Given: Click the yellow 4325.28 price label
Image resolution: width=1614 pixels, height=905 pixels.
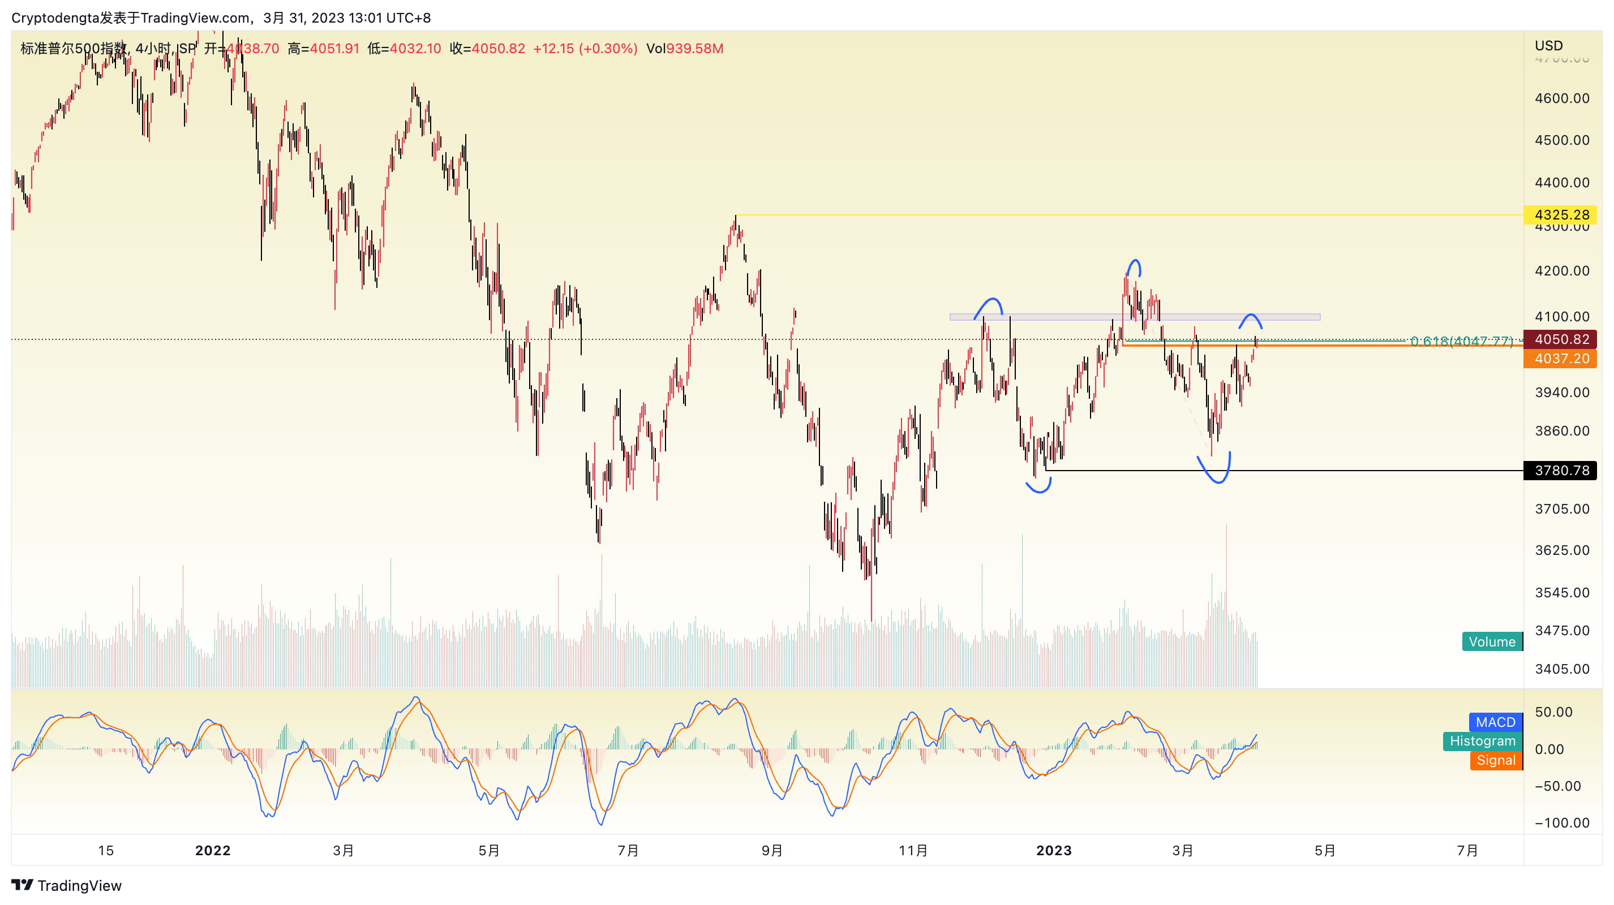Looking at the screenshot, I should 1560,215.
